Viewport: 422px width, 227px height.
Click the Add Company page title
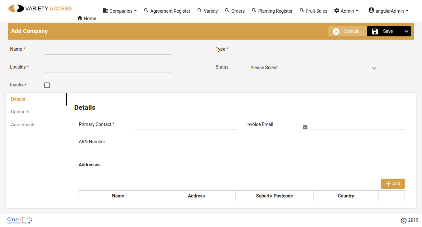(29, 31)
